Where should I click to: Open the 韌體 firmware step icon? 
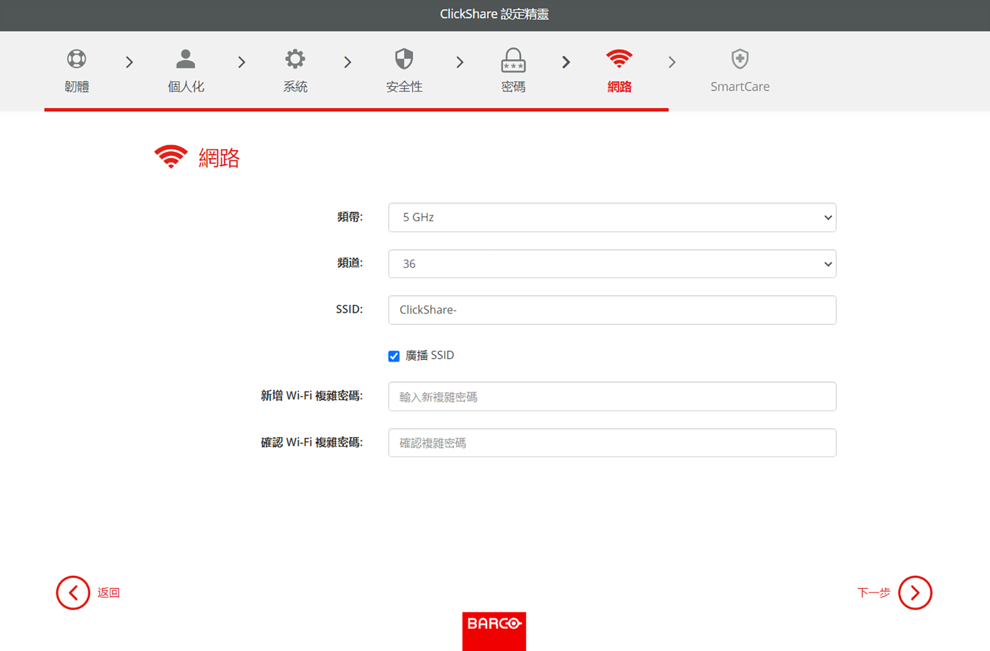pos(77,59)
